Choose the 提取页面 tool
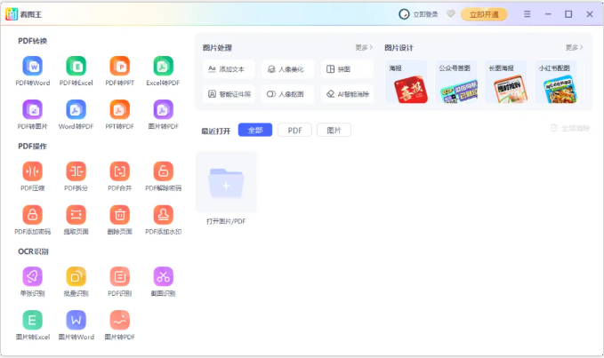The width and height of the screenshot is (604, 358). point(77,220)
